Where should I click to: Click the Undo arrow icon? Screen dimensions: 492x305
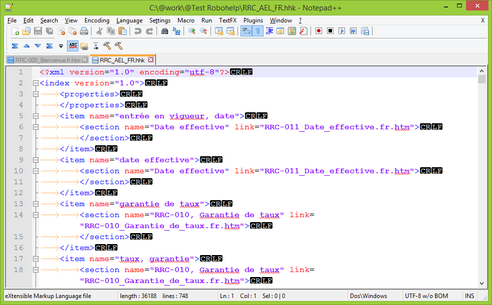[137, 31]
